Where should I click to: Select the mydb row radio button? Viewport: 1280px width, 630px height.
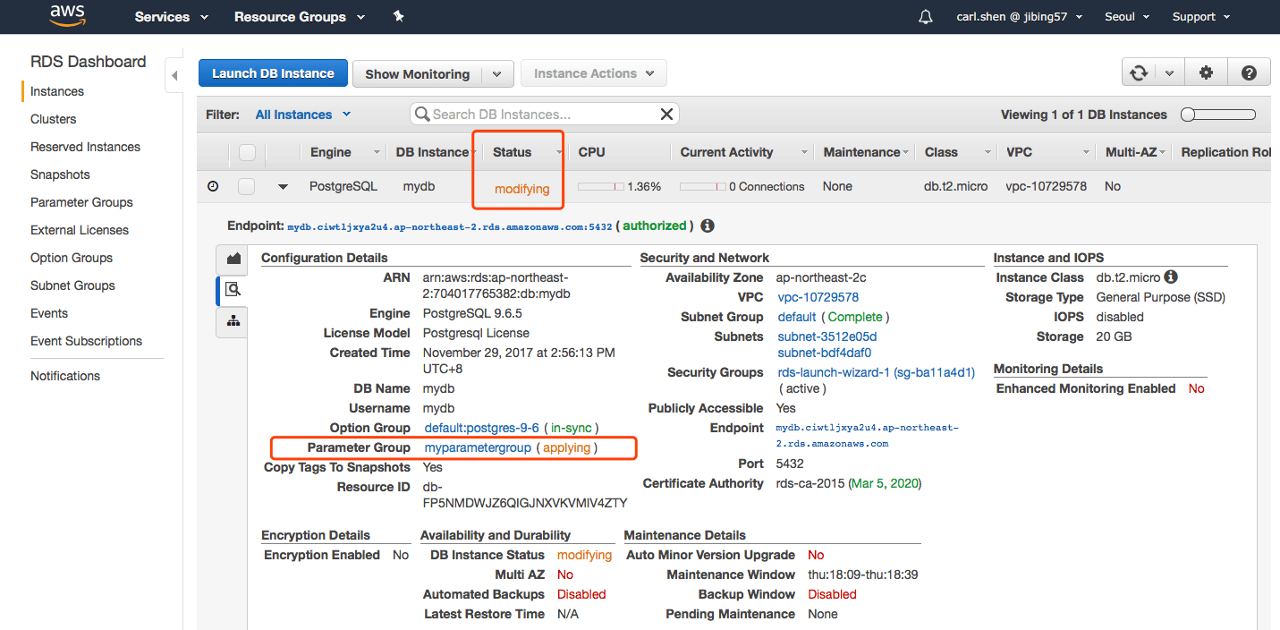click(213, 186)
